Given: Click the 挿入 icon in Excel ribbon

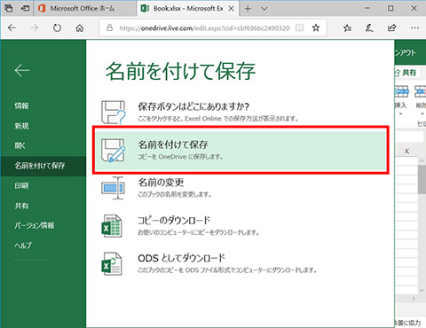Looking at the screenshot, I should pyautogui.click(x=401, y=91).
